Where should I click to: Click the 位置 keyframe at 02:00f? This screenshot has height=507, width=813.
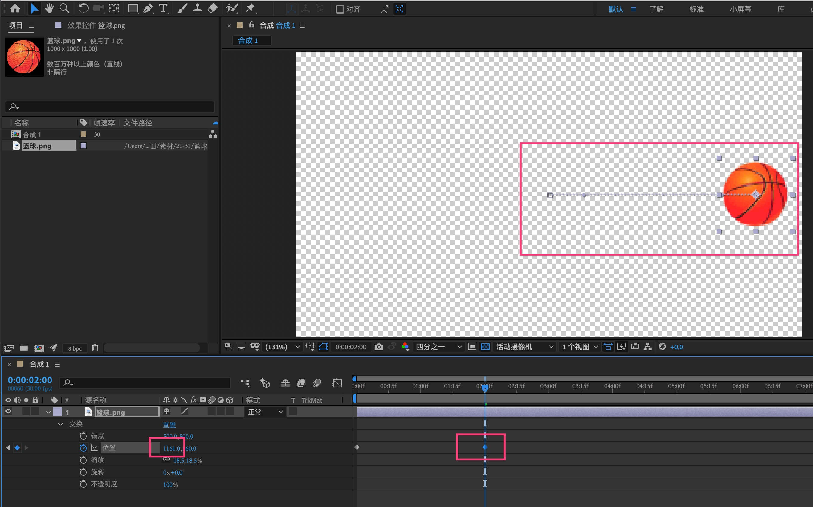[485, 447]
